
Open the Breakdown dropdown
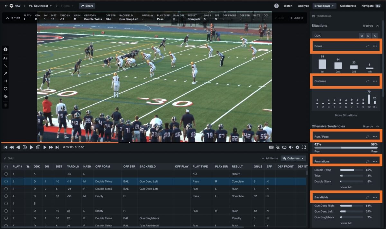pyautogui.click(x=325, y=5)
